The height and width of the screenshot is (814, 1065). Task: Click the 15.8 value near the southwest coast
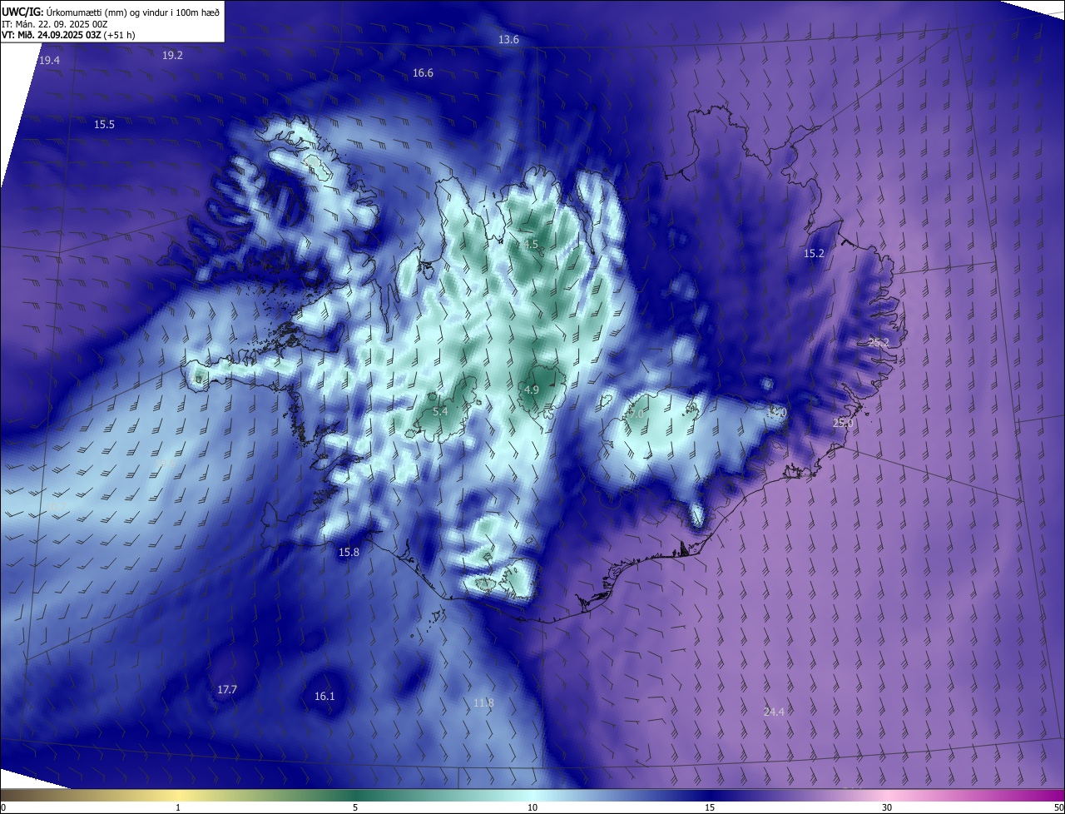(349, 552)
